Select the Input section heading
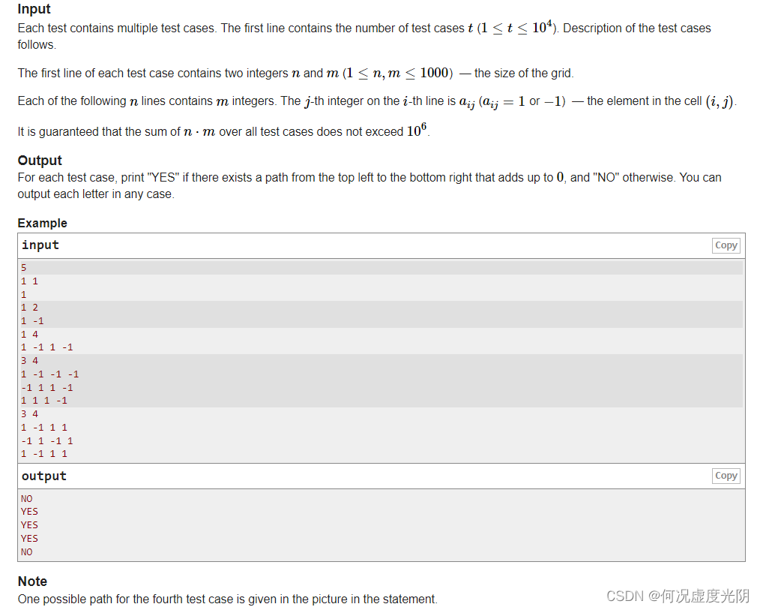The height and width of the screenshot is (610, 760). (32, 9)
